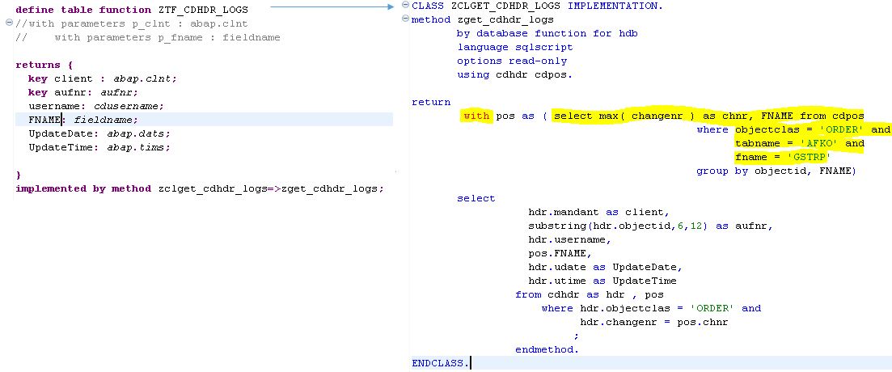Click 'hdr.mandant as client,' line
Image resolution: width=892 pixels, height=372 pixels.
599,212
